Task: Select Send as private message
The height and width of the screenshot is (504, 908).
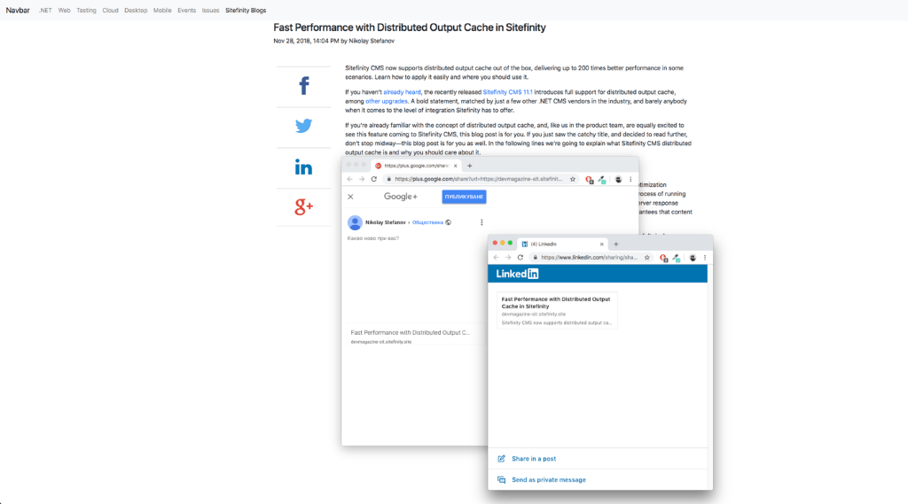Action: tap(548, 479)
